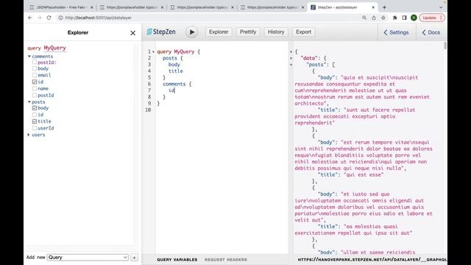This screenshot has height=265, width=471.
Task: Switch to the fourth jsonplaceholder.typicode tab
Action: click(273, 7)
